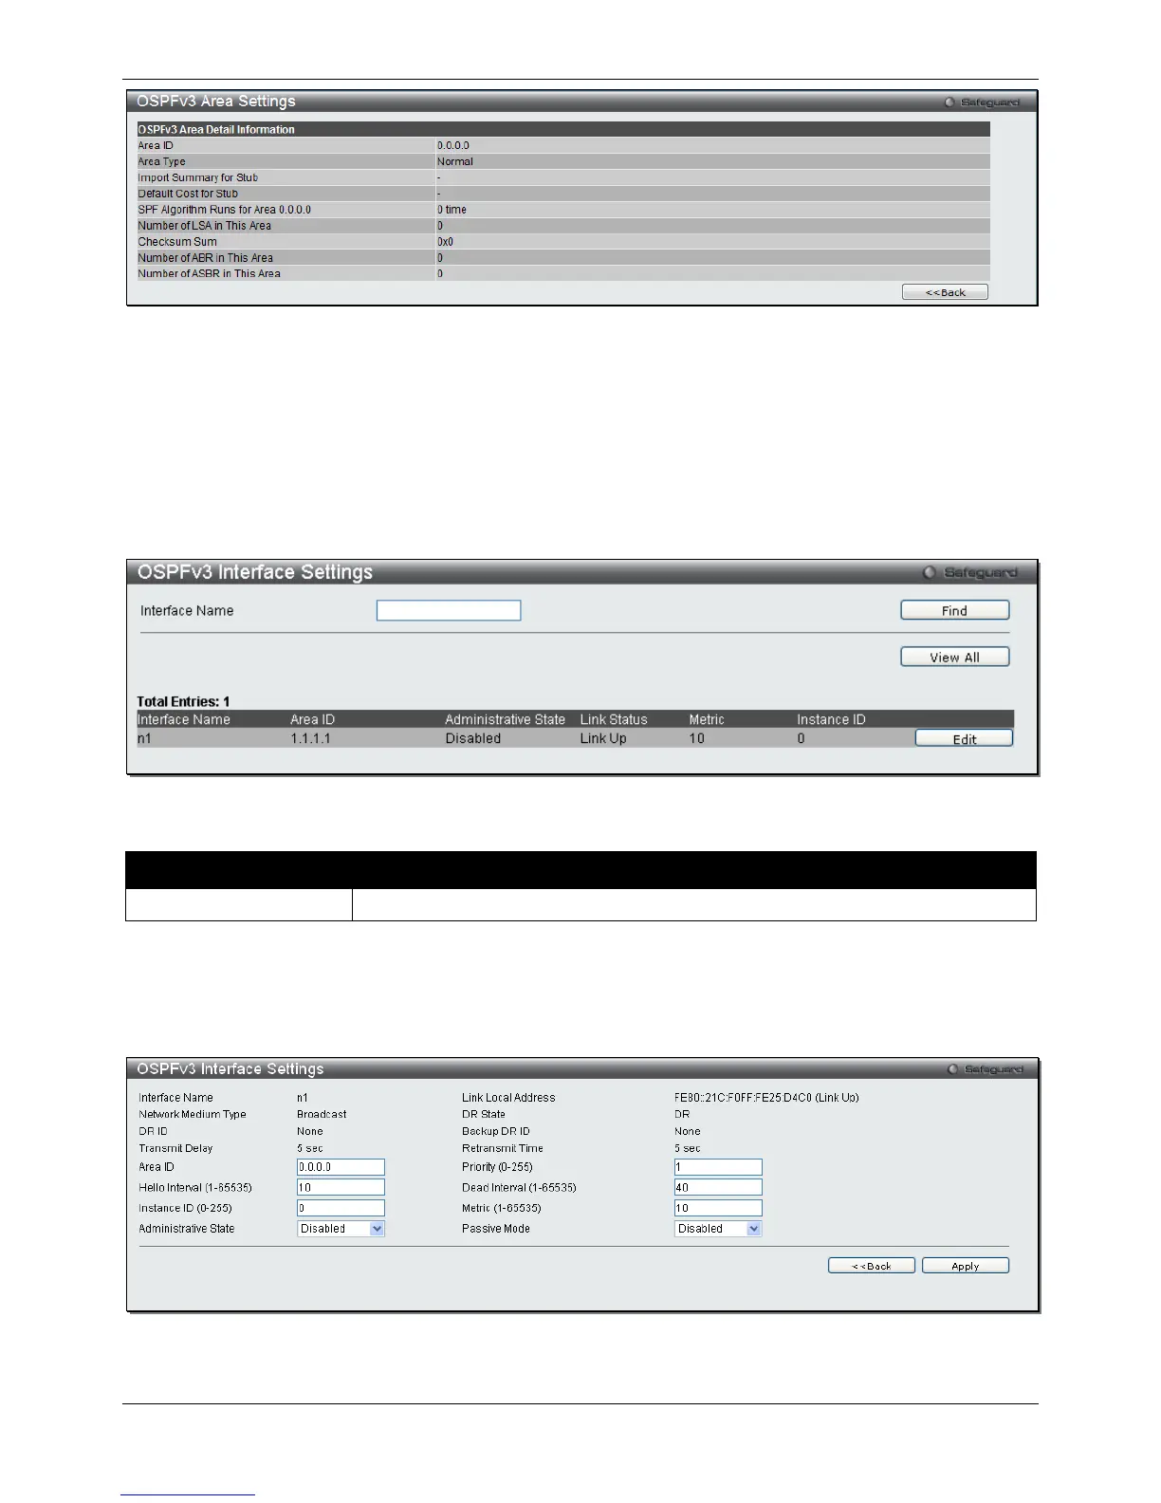The height and width of the screenshot is (1503, 1161).
Task: Focus the Interface Name search field
Action: 449,610
